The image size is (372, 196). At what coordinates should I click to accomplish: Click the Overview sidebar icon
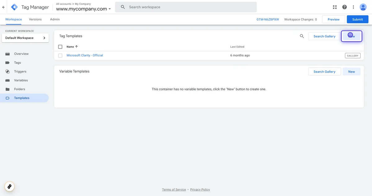(8, 54)
